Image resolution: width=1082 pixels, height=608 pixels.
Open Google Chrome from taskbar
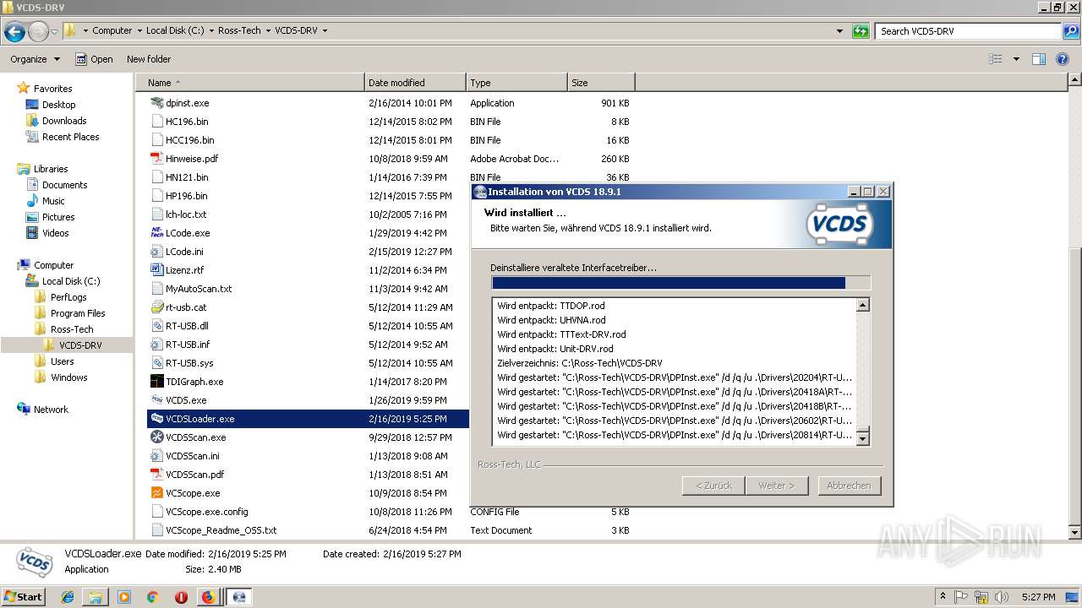152,597
